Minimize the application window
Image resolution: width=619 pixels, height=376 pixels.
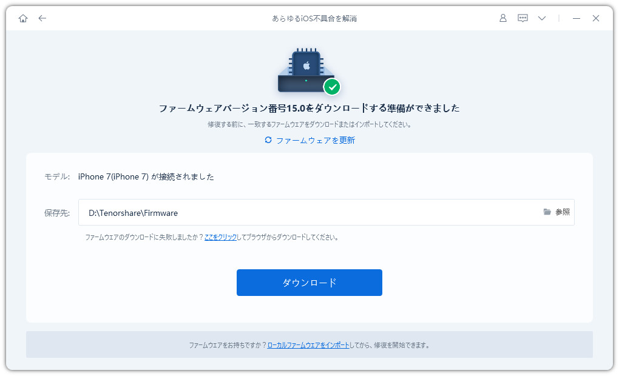(577, 18)
